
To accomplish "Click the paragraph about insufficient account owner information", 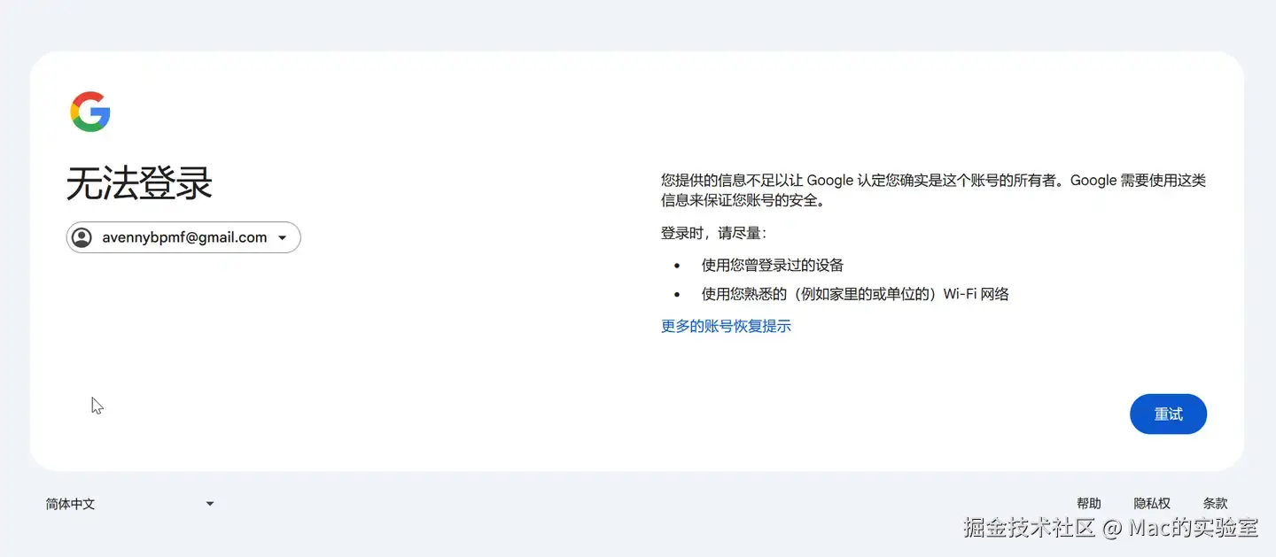I will click(933, 190).
